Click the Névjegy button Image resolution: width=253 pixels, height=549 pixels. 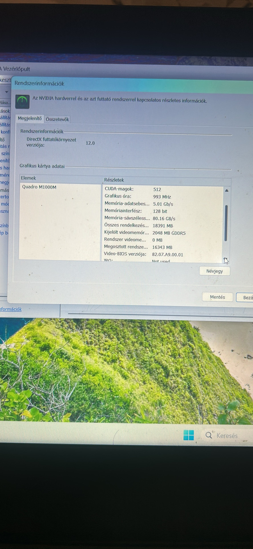point(214,271)
